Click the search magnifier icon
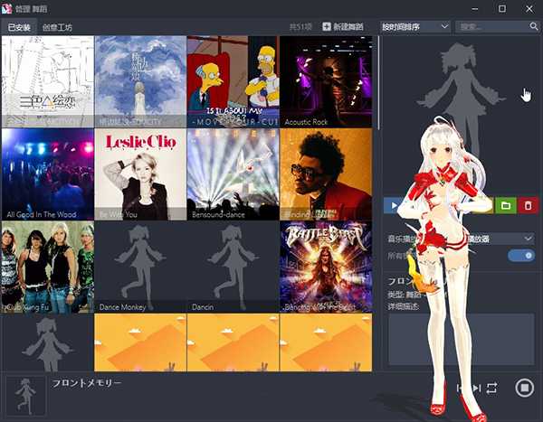The height and width of the screenshot is (422, 543). point(534,27)
